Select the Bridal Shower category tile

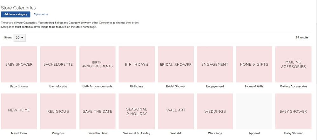click(x=176, y=64)
